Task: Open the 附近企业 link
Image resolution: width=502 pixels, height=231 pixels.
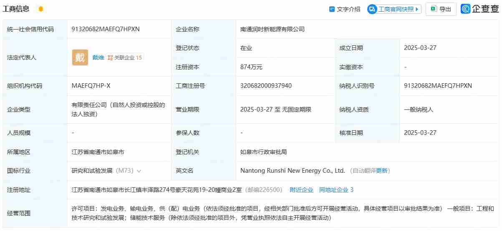Action: [x=301, y=190]
